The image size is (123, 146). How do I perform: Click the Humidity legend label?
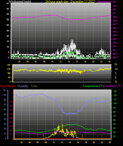tap(23, 86)
